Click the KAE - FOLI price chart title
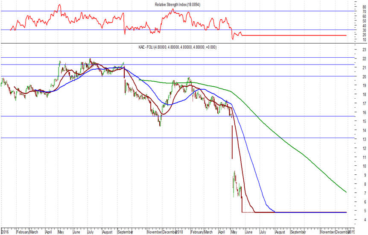 (x=178, y=47)
